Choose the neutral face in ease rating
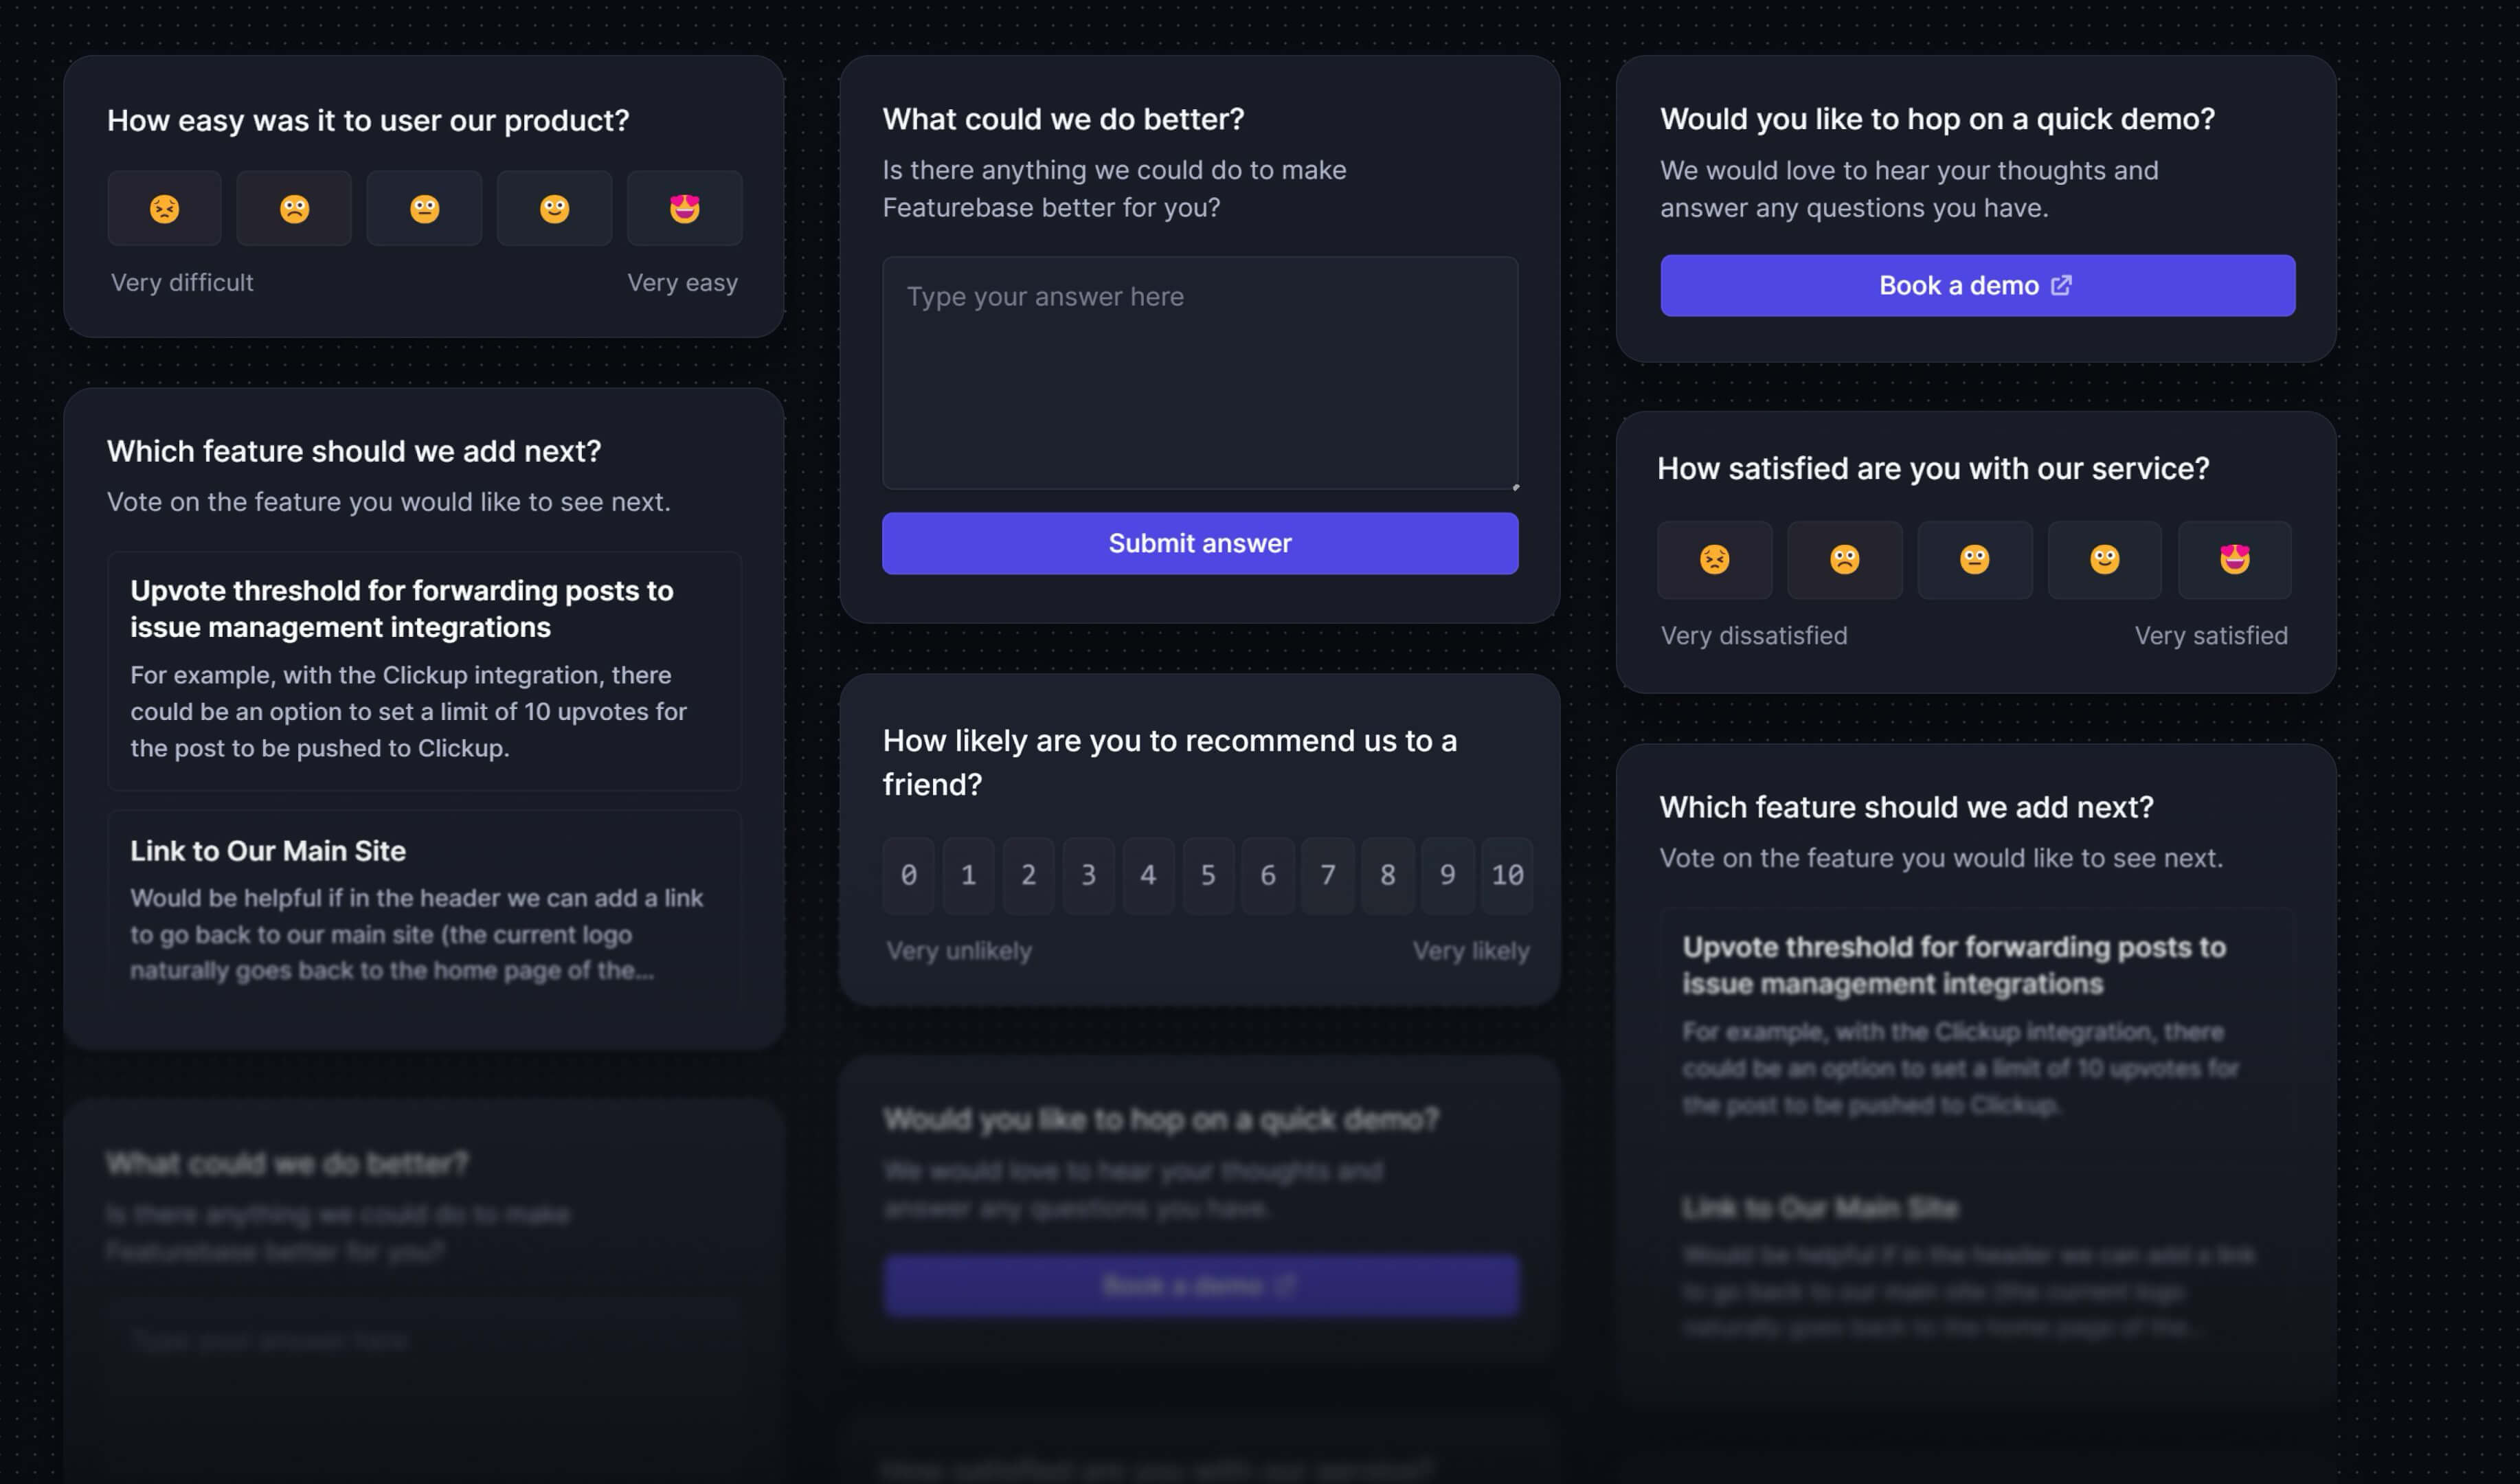 pyautogui.click(x=424, y=208)
